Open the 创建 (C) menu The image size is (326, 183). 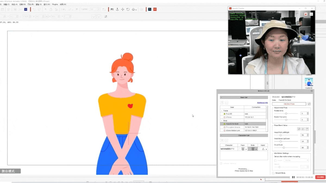pos(7,4)
